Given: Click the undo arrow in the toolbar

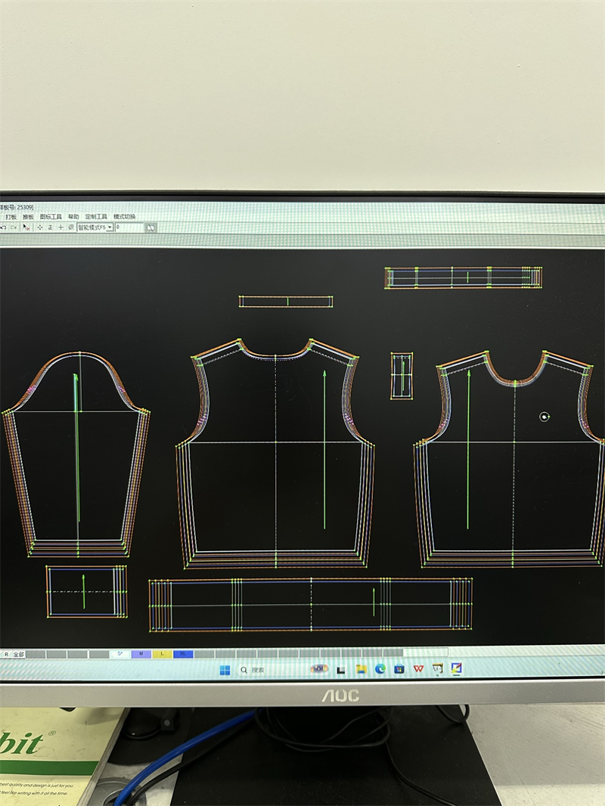Looking at the screenshot, I should 4,227.
